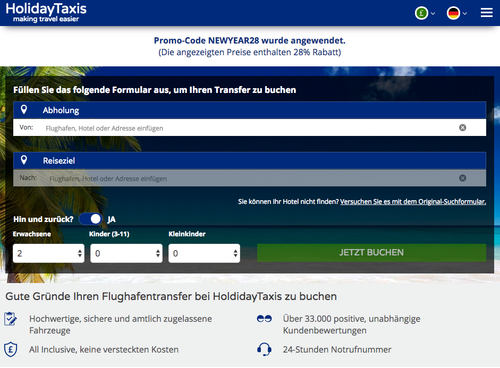The height and width of the screenshot is (368, 500).
Task: Click the customer reviews glasses icon
Action: (x=265, y=319)
